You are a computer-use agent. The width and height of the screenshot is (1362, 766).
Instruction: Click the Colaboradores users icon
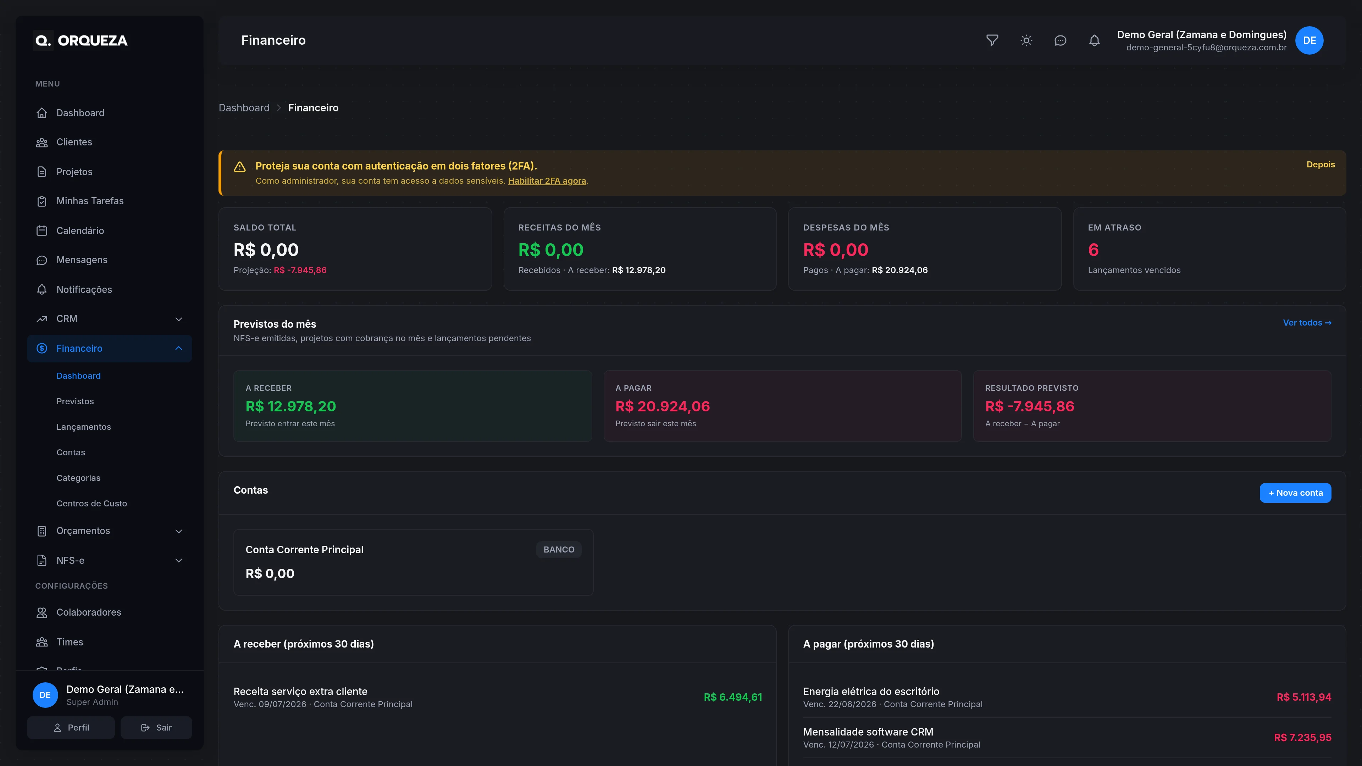click(42, 612)
